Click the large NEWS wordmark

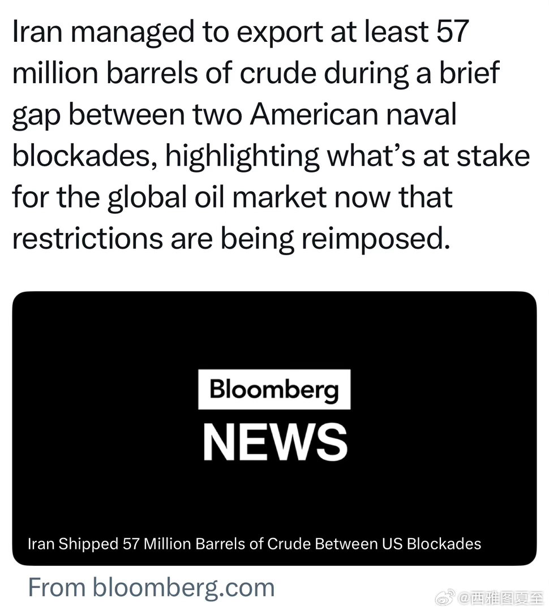click(x=275, y=442)
